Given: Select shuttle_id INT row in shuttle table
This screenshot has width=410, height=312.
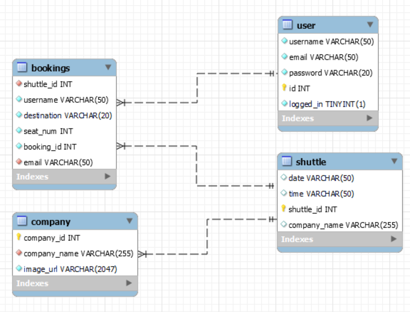Looking at the screenshot, I should pos(340,209).
